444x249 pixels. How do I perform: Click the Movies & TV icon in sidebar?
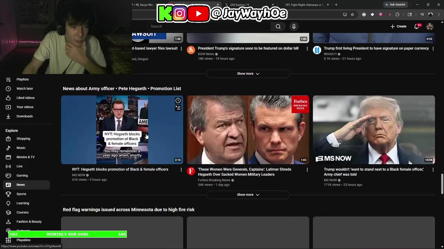[8, 157]
